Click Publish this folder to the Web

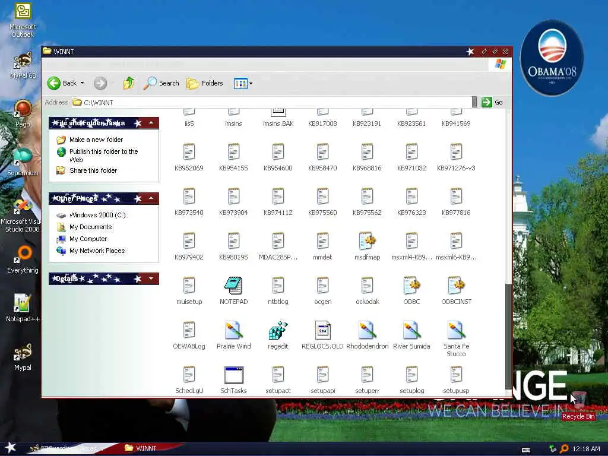[103, 156]
